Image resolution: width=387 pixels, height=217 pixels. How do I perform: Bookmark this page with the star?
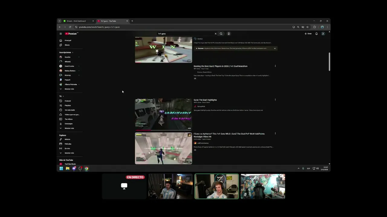pyautogui.click(x=307, y=27)
